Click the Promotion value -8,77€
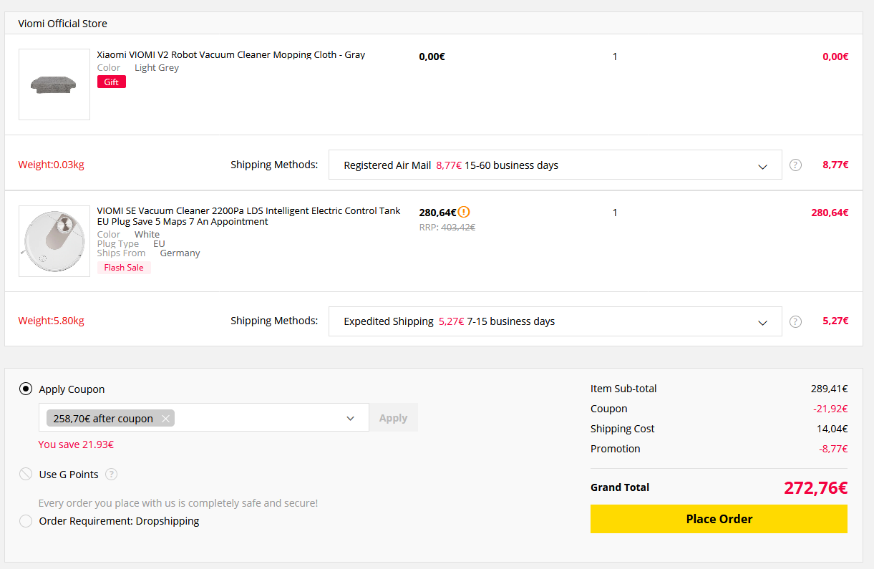 (x=833, y=449)
